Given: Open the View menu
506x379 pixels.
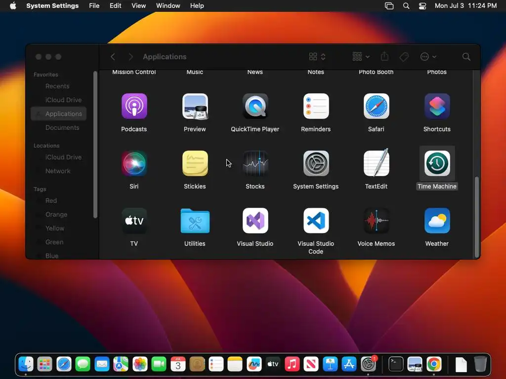Looking at the screenshot, I should (x=138, y=5).
